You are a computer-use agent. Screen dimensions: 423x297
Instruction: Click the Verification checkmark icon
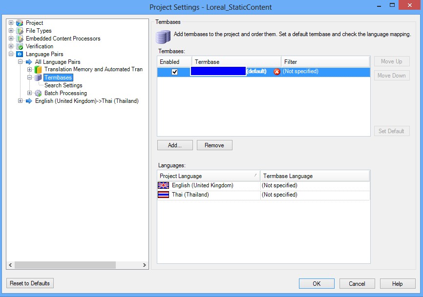pyautogui.click(x=20, y=46)
